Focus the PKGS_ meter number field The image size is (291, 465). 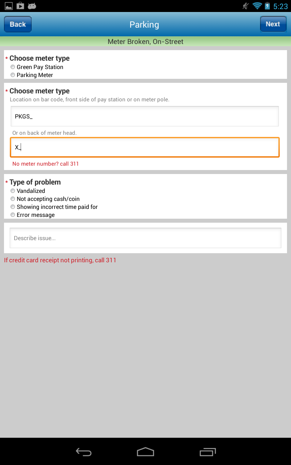tap(144, 116)
